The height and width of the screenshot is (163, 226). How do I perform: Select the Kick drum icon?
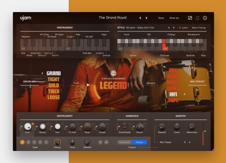pyautogui.click(x=28, y=126)
